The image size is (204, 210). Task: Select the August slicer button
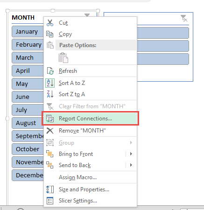click(x=28, y=123)
